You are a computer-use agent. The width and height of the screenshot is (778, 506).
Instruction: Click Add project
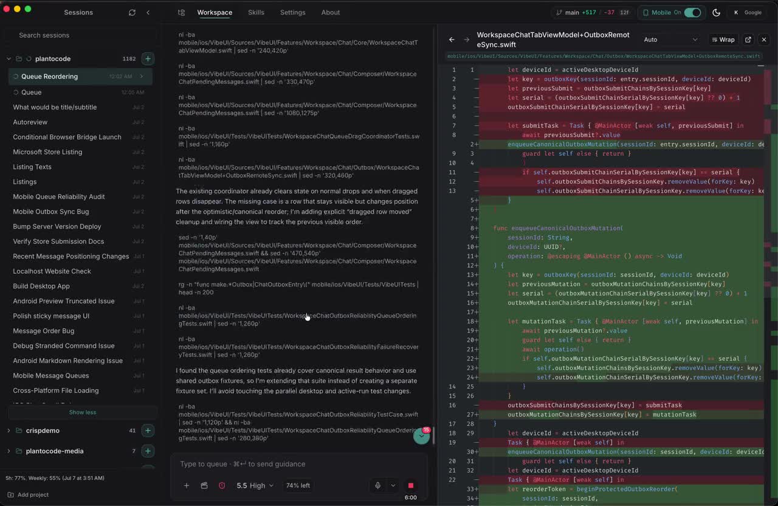(28, 494)
